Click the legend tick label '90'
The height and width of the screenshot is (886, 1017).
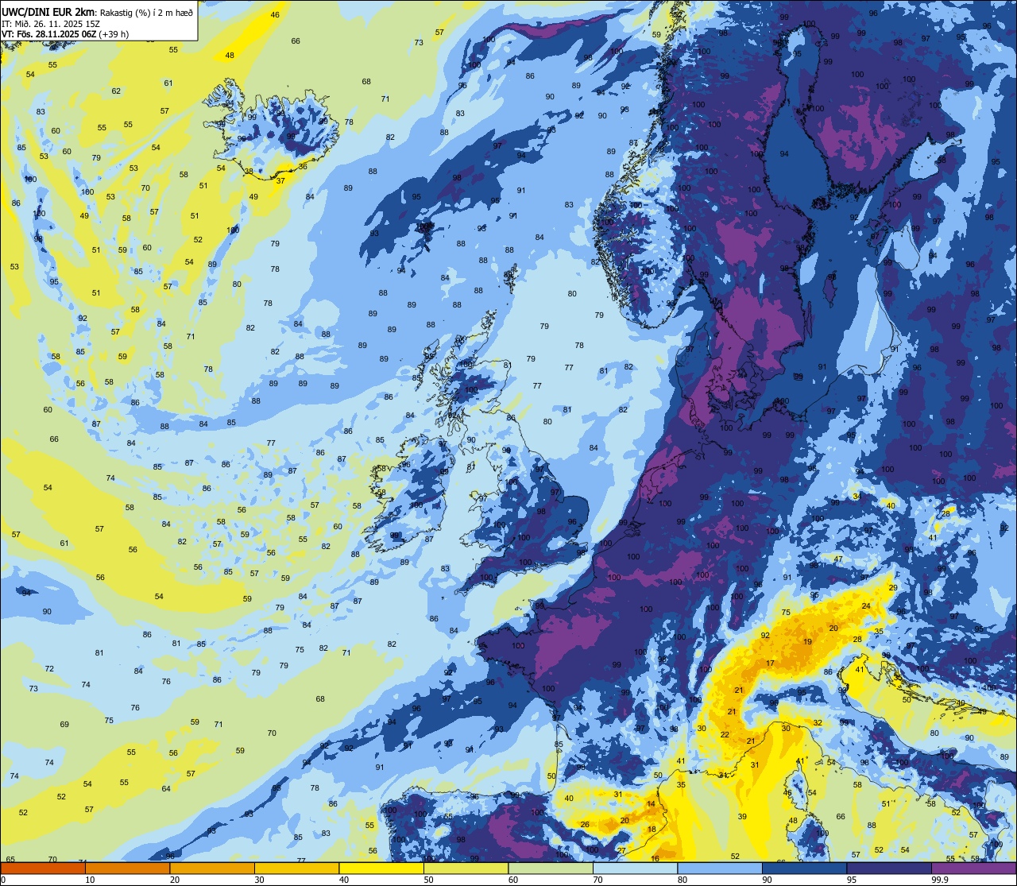click(x=767, y=880)
